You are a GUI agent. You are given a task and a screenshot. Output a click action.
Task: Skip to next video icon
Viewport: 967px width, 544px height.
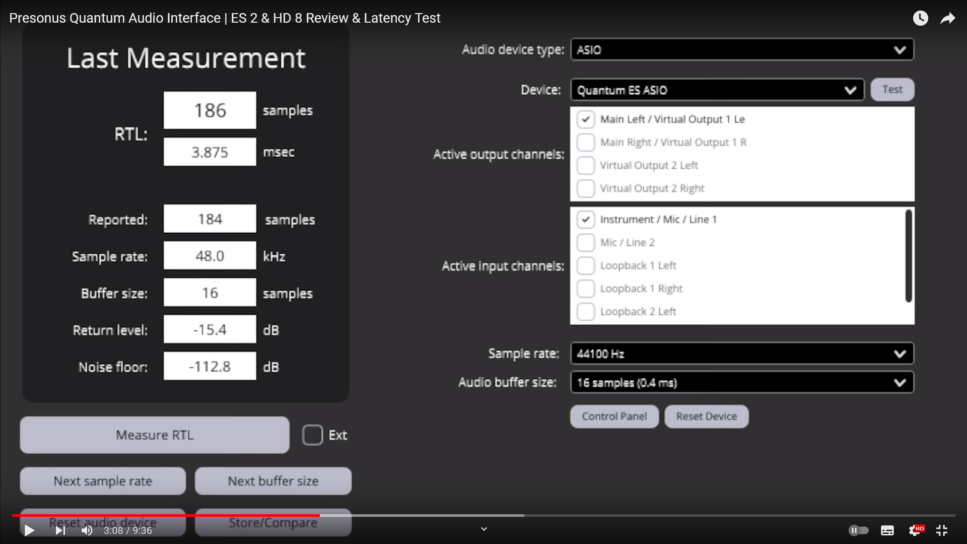[60, 530]
